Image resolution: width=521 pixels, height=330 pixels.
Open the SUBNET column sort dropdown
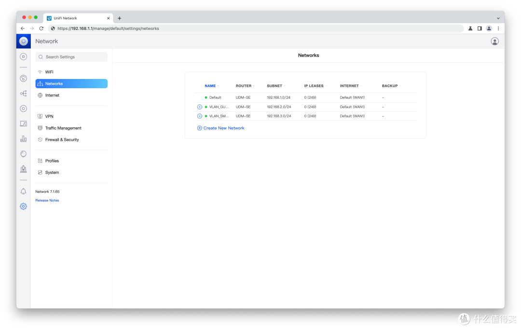click(x=284, y=86)
